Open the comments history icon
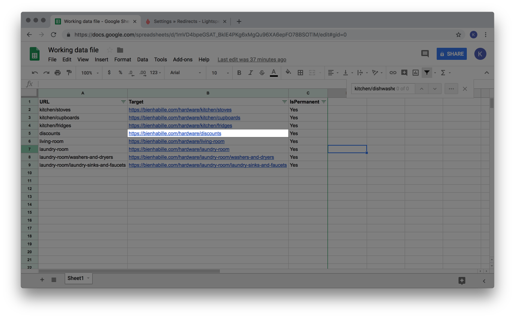This screenshot has width=515, height=318. 425,54
